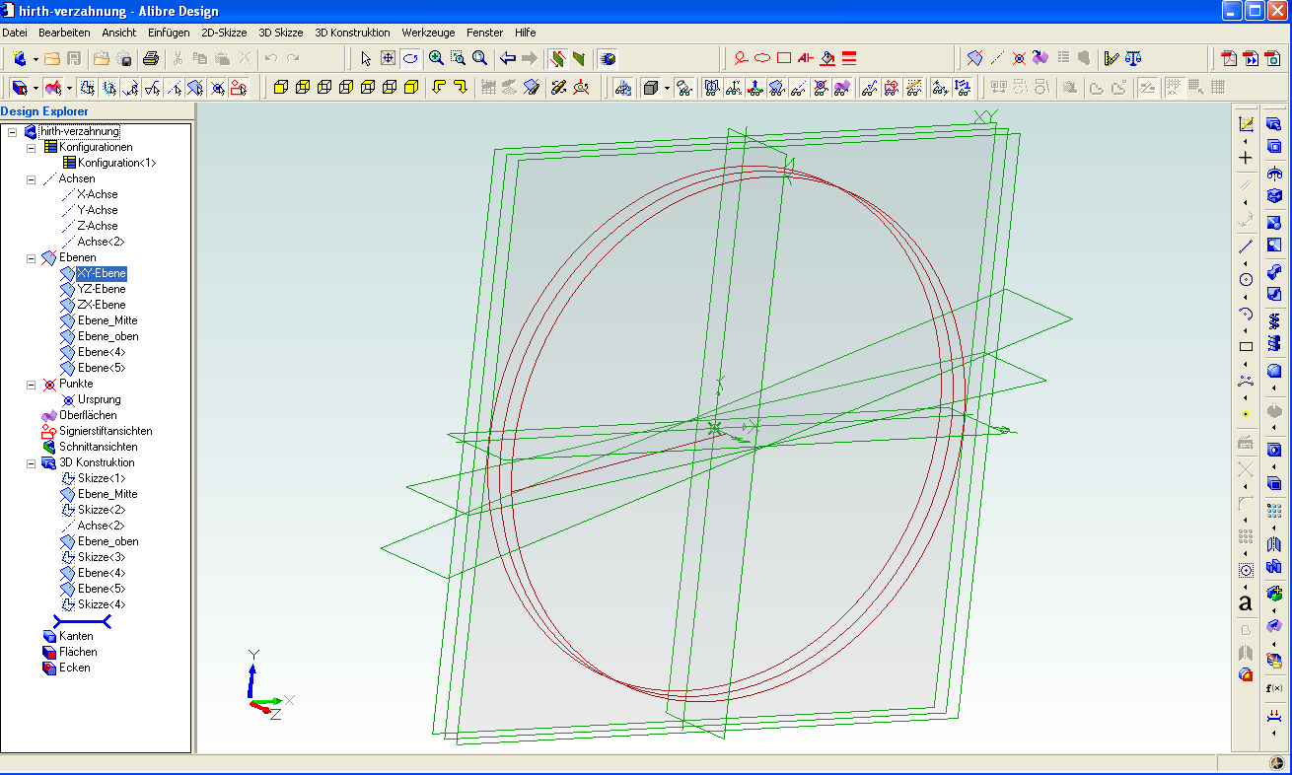The height and width of the screenshot is (775, 1292).
Task: Activate 2D sketch icon in right toolbar
Action: click(x=1246, y=123)
